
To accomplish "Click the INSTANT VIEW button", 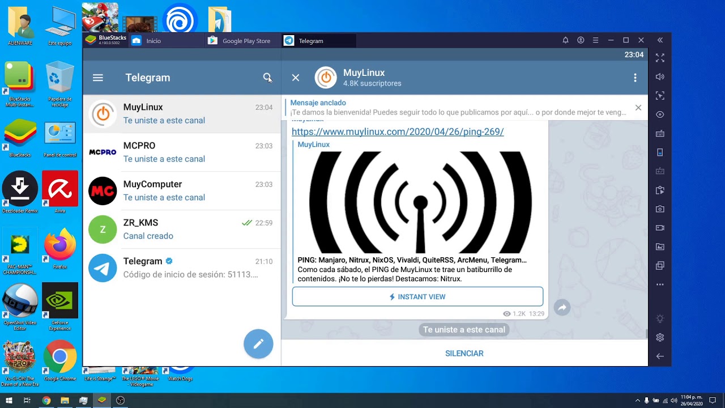I will pos(417,297).
